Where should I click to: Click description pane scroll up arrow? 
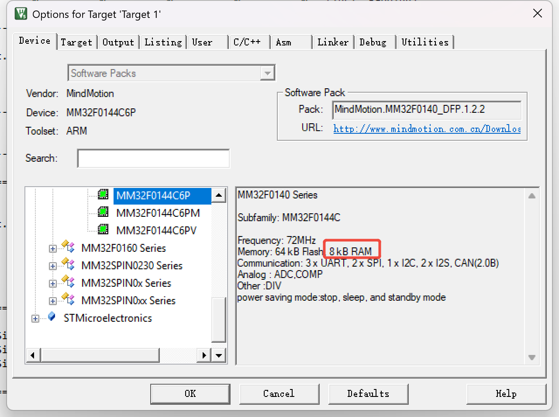click(531, 196)
